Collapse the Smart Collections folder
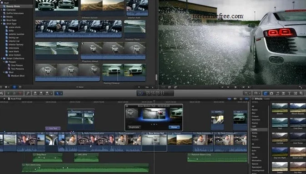This screenshot has height=174, width=306. (x=1, y=58)
